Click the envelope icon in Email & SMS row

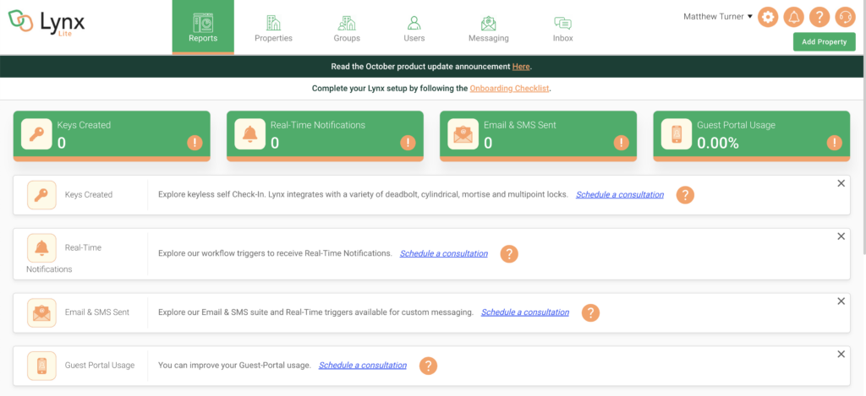coord(41,312)
